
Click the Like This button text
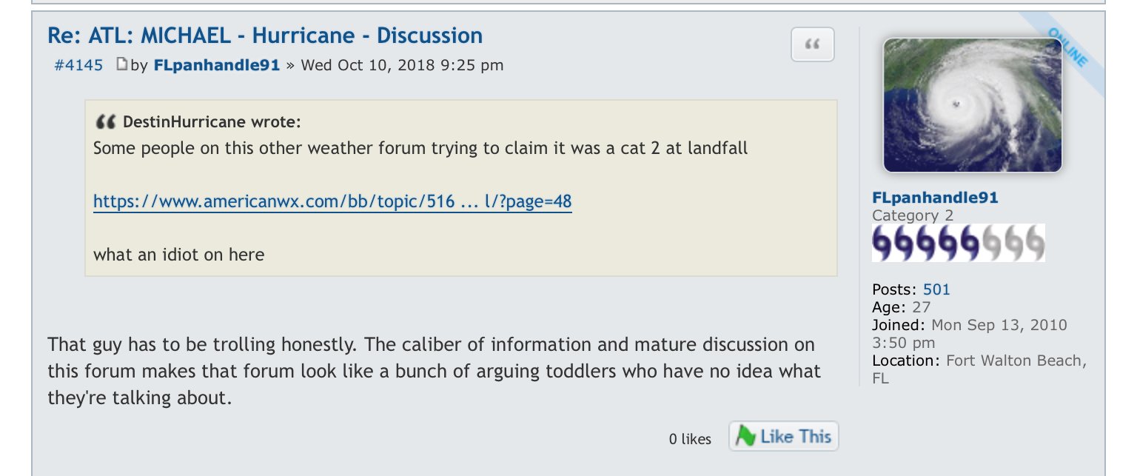tap(796, 436)
